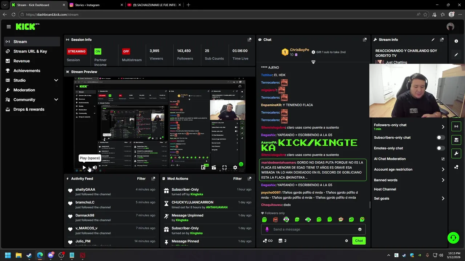Switch to the Stories Instagram browser tab
Viewport: 465px width, 261px height.
pos(96,5)
